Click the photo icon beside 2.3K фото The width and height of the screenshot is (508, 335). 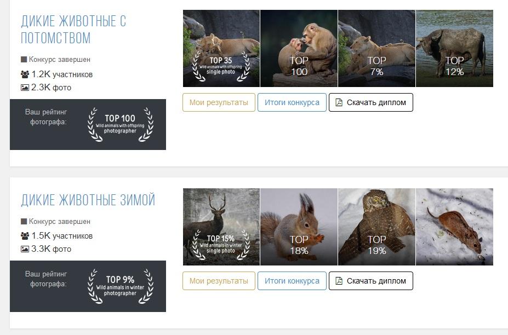[x=25, y=88]
